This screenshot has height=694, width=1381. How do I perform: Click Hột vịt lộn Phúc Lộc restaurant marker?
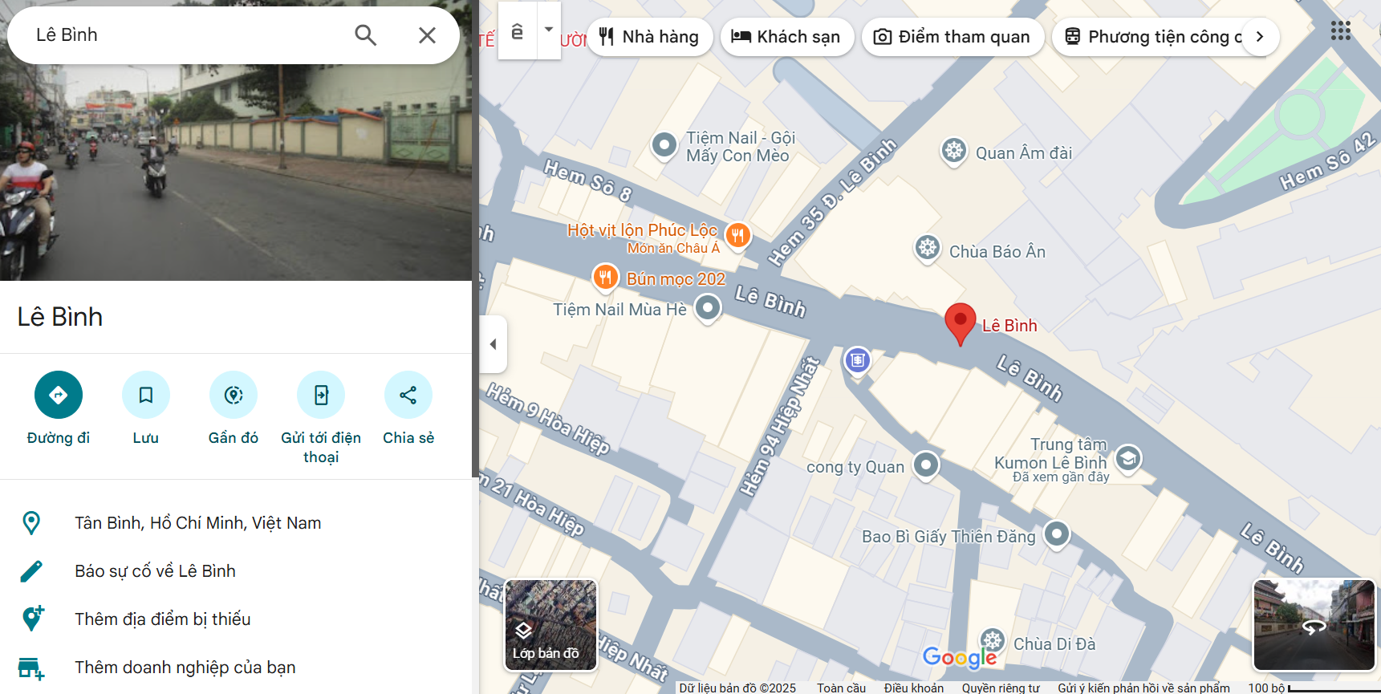pyautogui.click(x=737, y=236)
